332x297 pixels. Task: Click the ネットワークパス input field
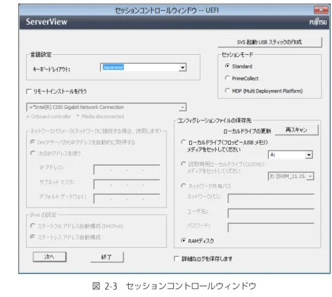pos(271,198)
